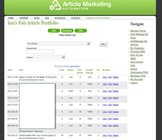This screenshot has height=140, width=162.
Task: Delete the 2012-09-16 article
Action: pos(116,126)
